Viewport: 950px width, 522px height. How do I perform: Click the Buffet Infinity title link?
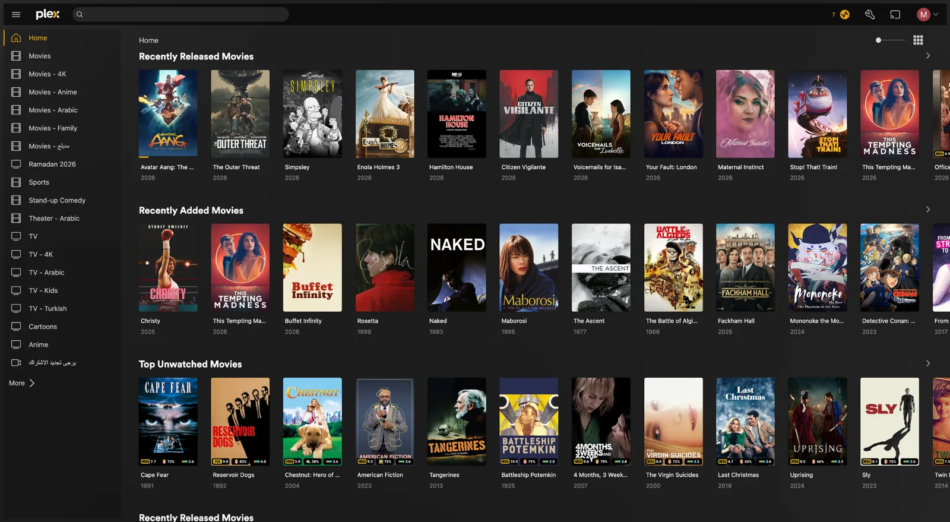tap(303, 321)
